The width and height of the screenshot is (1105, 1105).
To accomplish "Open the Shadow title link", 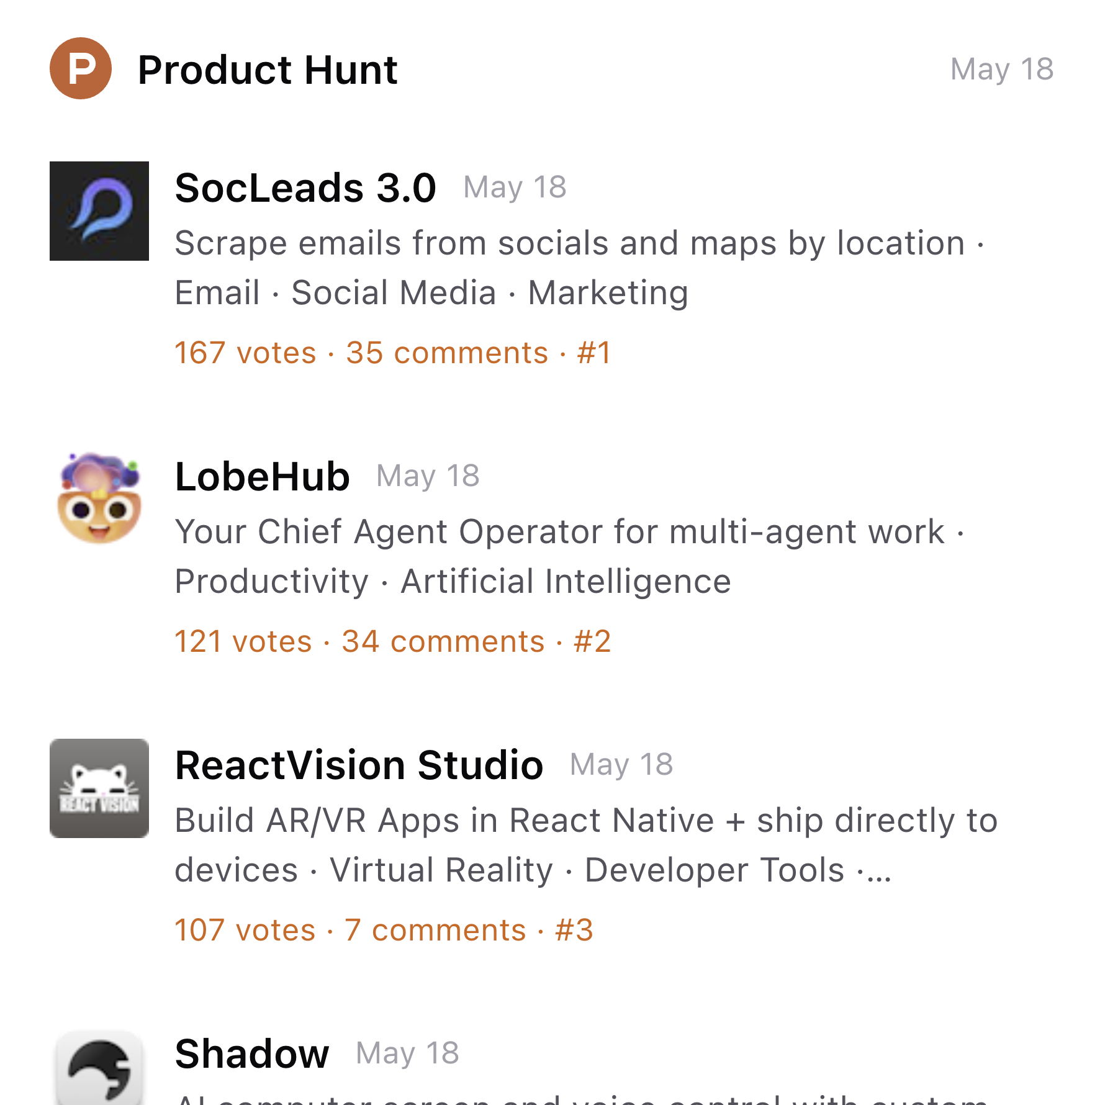I will tap(252, 1053).
